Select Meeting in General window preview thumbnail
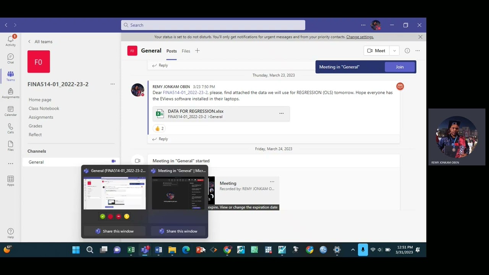The height and width of the screenshot is (275, 489). 178,193
